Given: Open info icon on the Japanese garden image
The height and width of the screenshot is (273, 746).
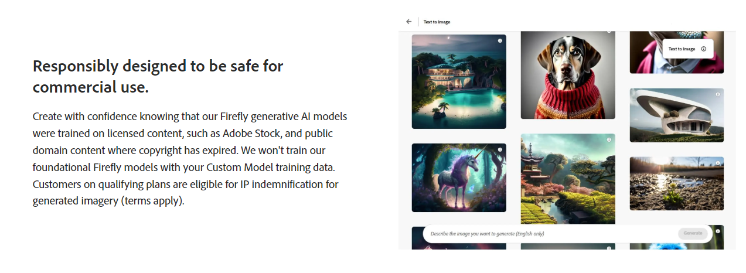Looking at the screenshot, I should 609,140.
